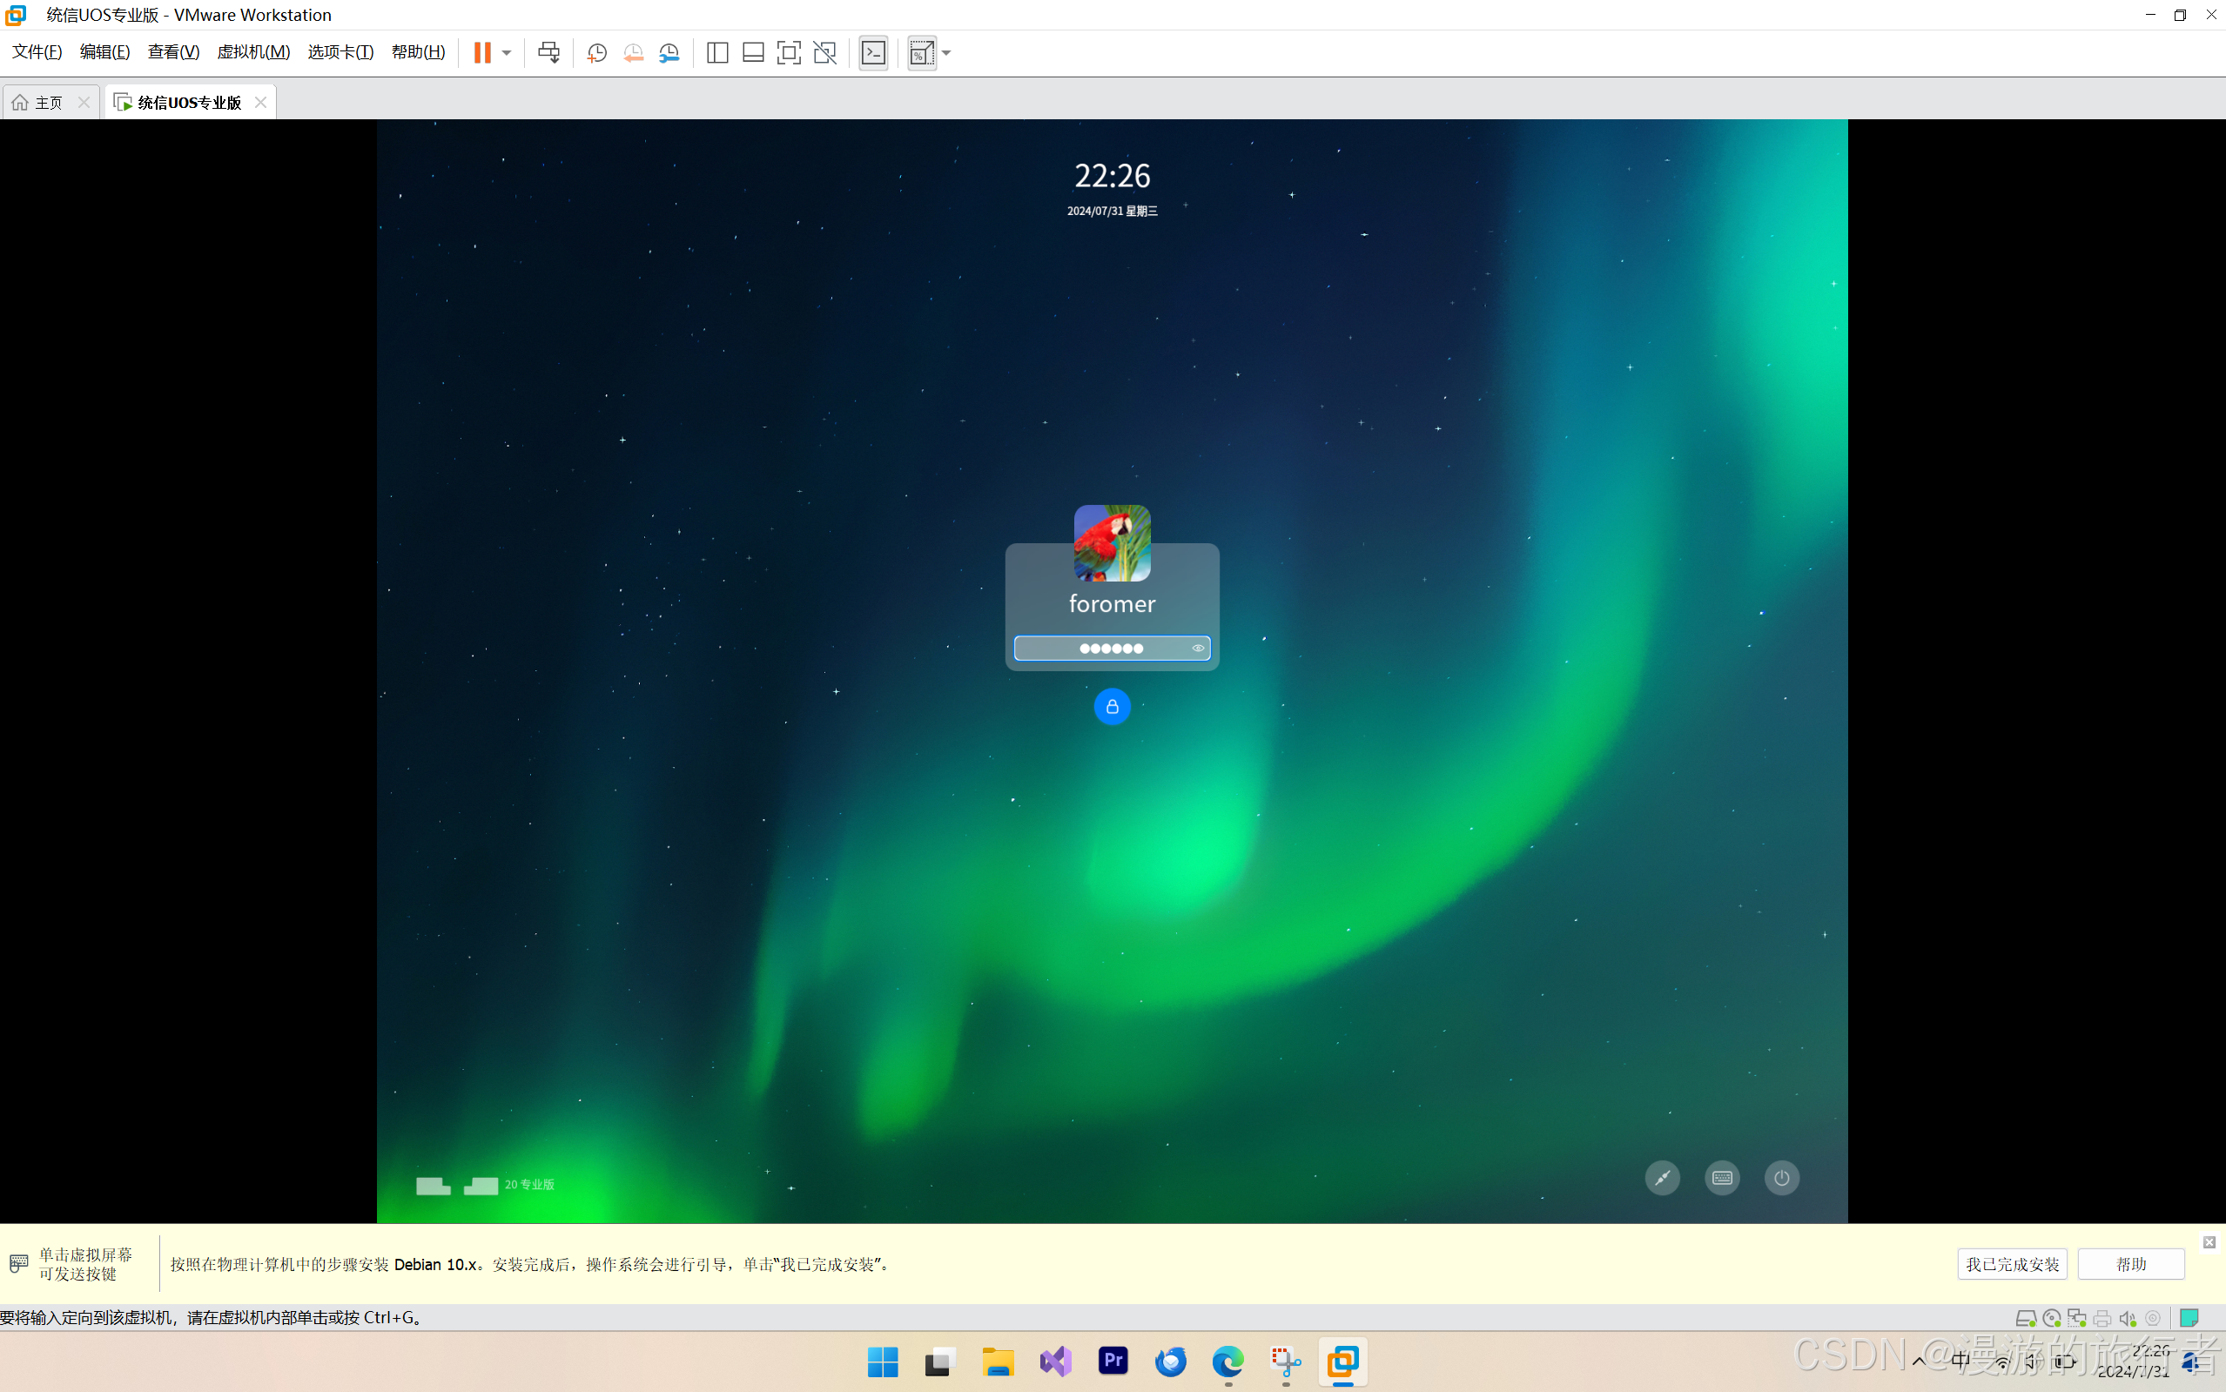Click the 帮助 button in the install bar
2226x1392 pixels.
2131,1264
